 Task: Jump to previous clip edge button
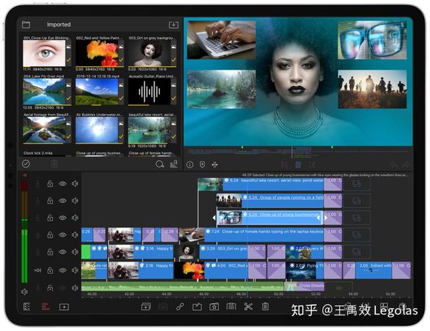point(284,165)
